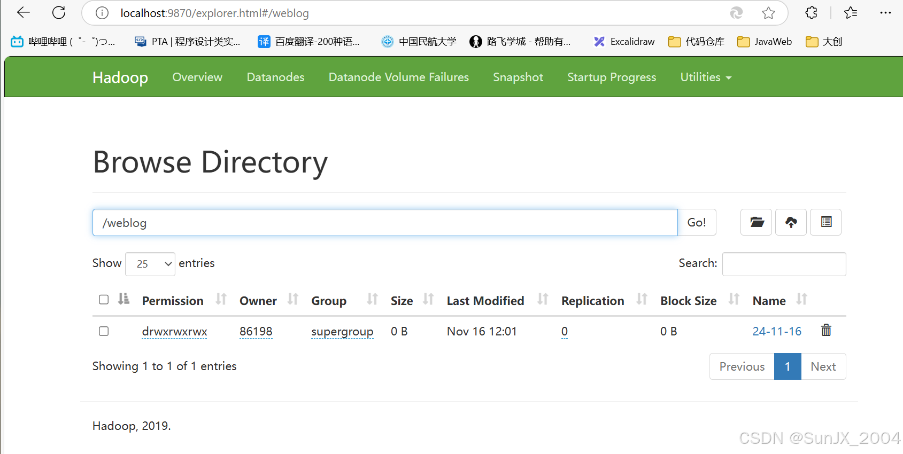
Task: Open the PTA bookmark
Action: [x=187, y=42]
